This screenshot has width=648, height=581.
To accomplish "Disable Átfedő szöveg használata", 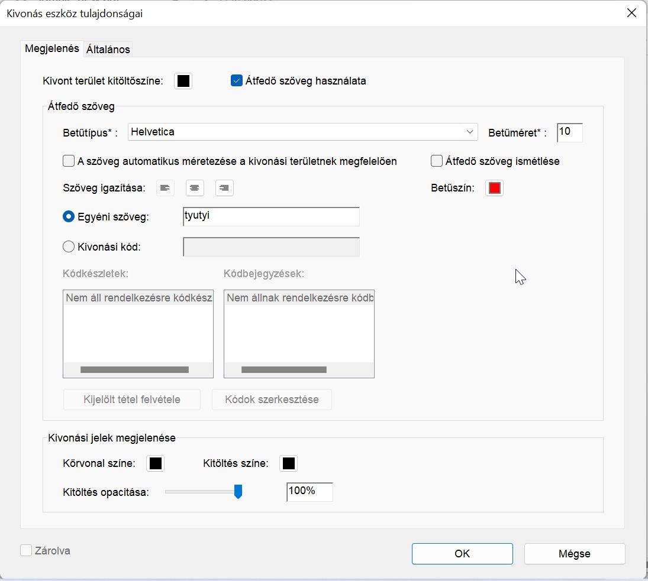I will point(236,81).
